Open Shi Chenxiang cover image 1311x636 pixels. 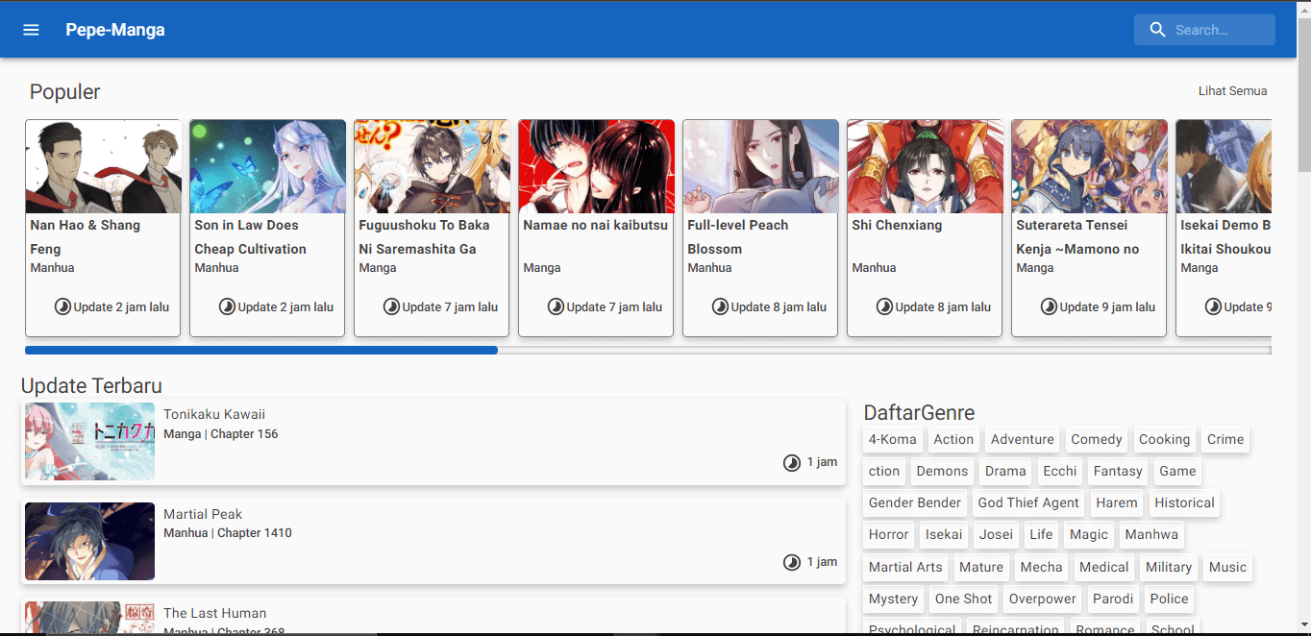pyautogui.click(x=926, y=166)
